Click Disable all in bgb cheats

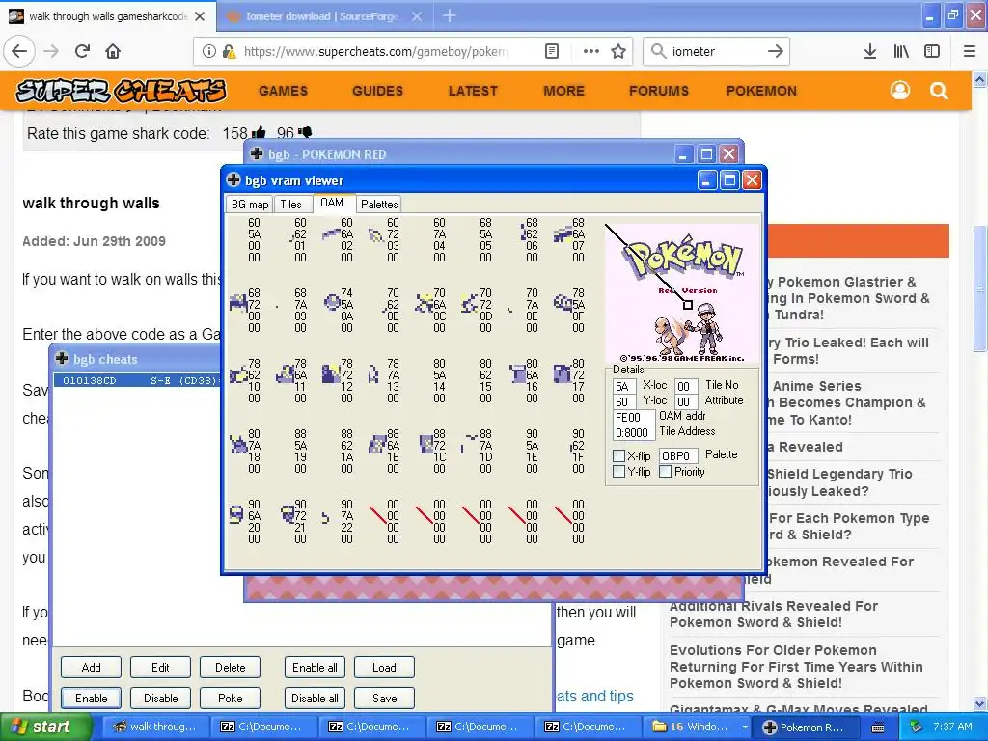[315, 699]
